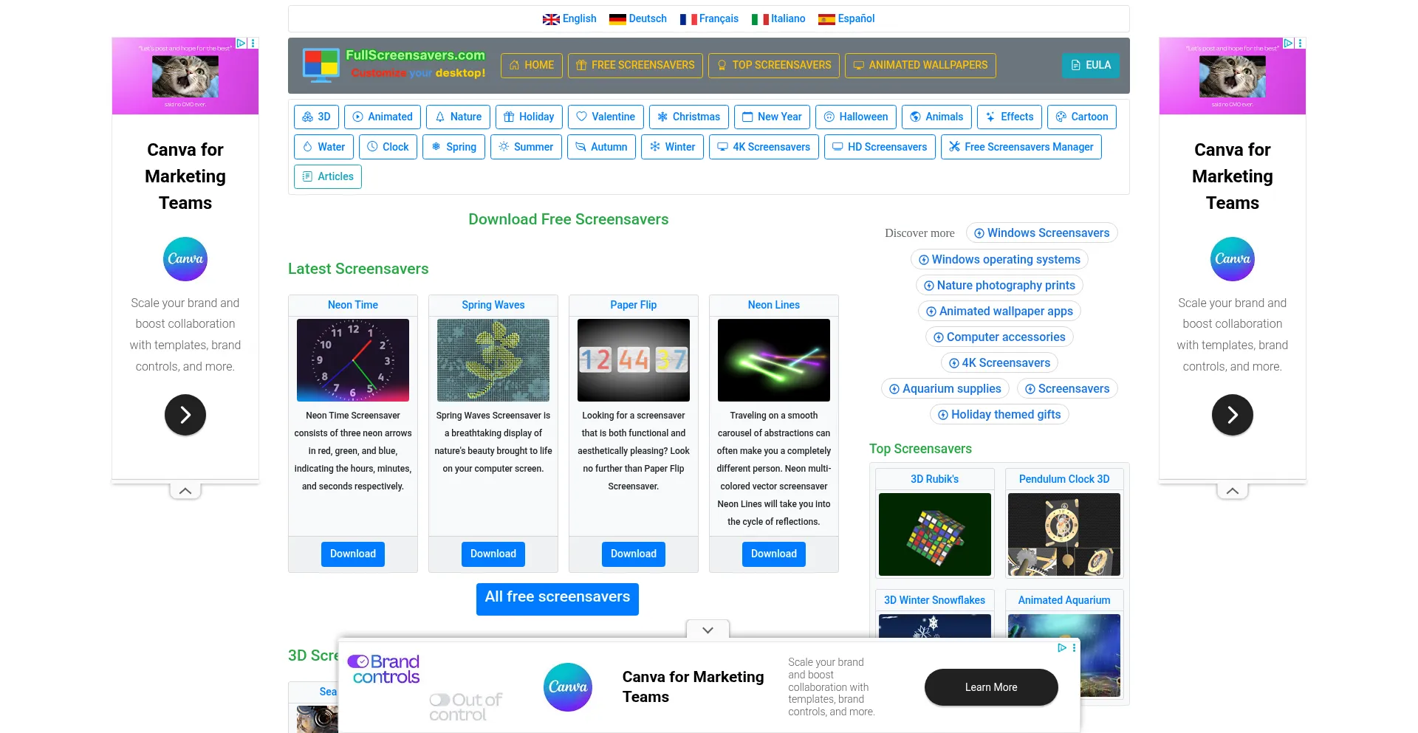The image size is (1418, 733).
Task: Open the Halloween category tag
Action: tap(855, 117)
